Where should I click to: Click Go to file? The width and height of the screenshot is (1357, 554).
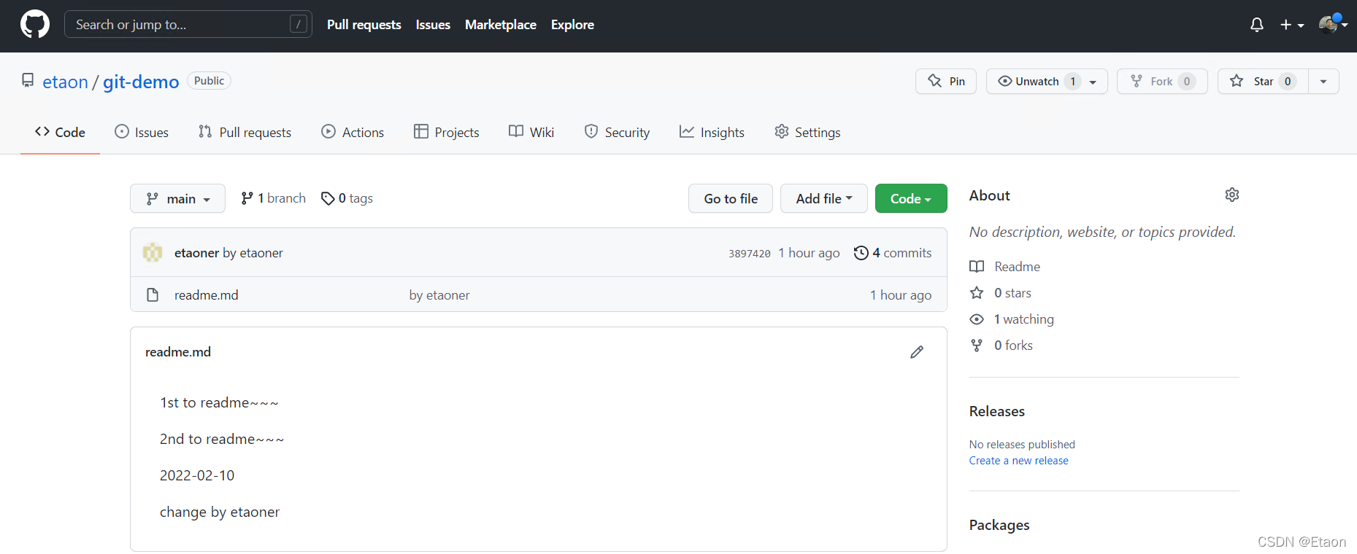pyautogui.click(x=731, y=198)
